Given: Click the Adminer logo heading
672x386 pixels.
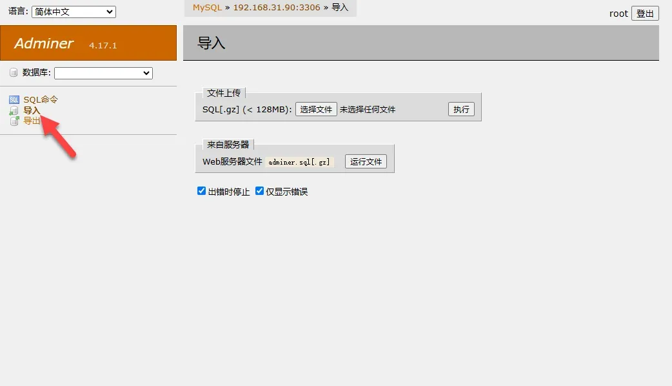Looking at the screenshot, I should 44,43.
